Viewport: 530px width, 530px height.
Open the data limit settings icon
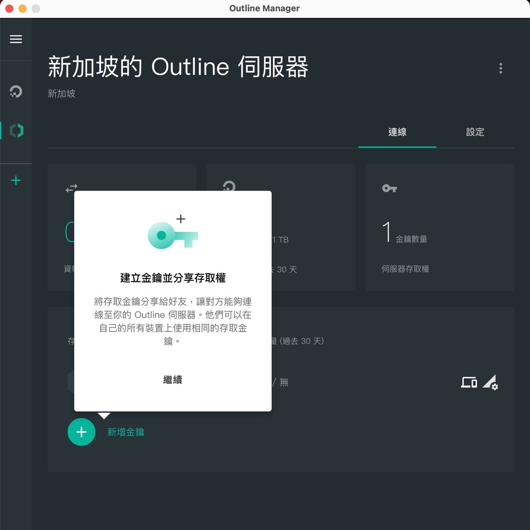tap(490, 382)
